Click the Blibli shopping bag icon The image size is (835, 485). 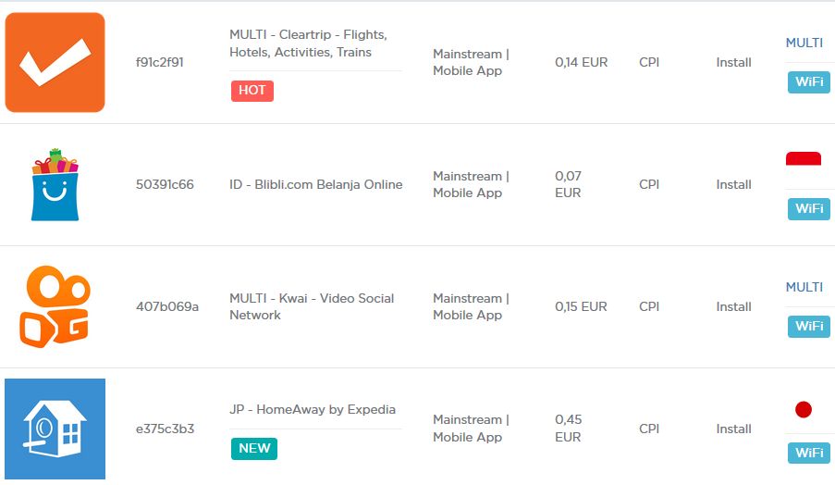point(55,184)
